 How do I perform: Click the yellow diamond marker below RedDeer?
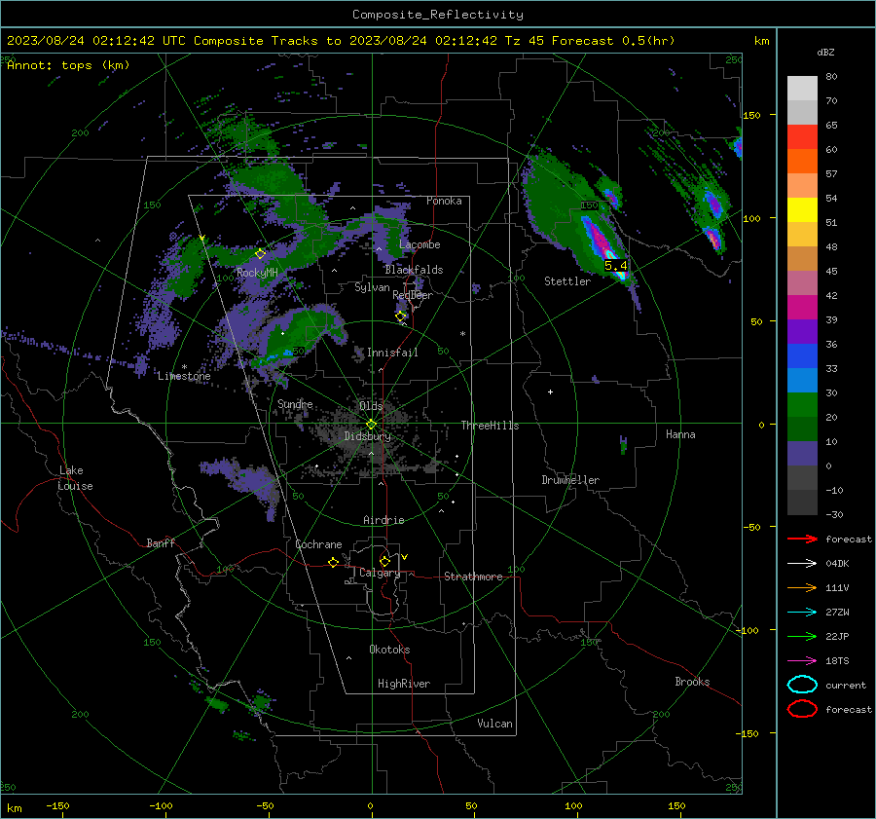click(401, 316)
